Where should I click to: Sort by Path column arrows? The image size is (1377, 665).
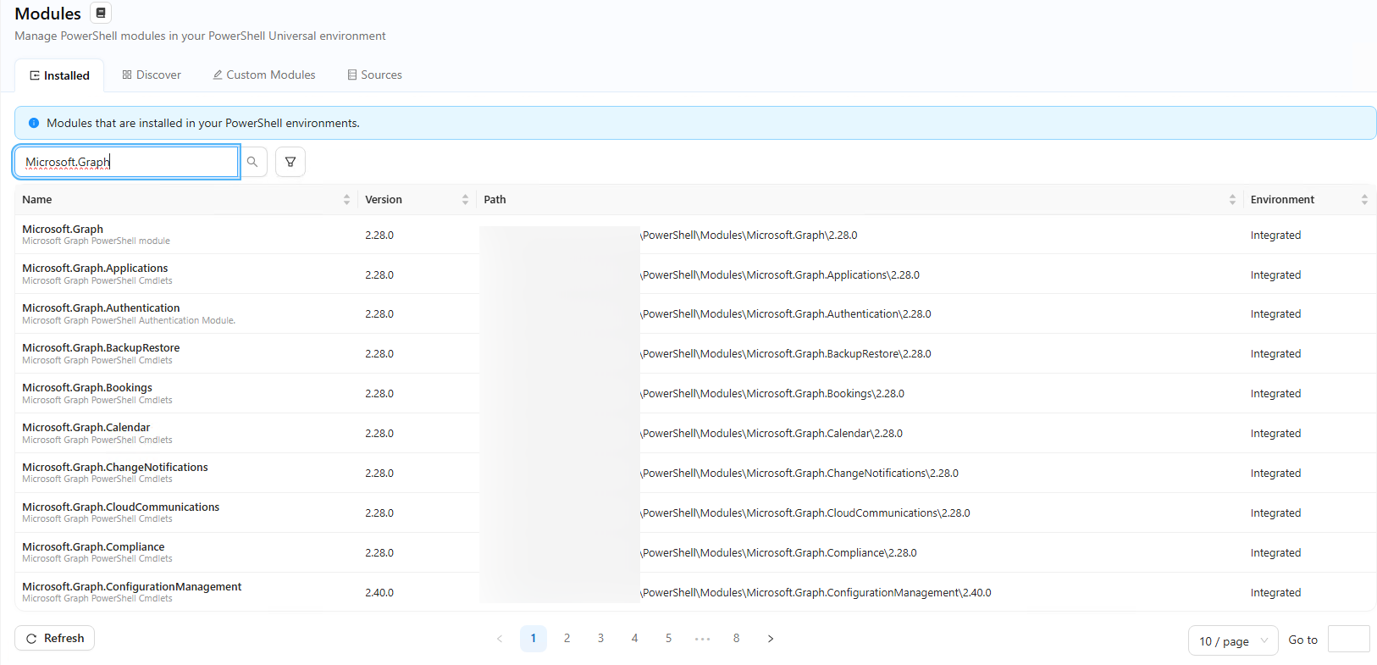click(x=1232, y=200)
